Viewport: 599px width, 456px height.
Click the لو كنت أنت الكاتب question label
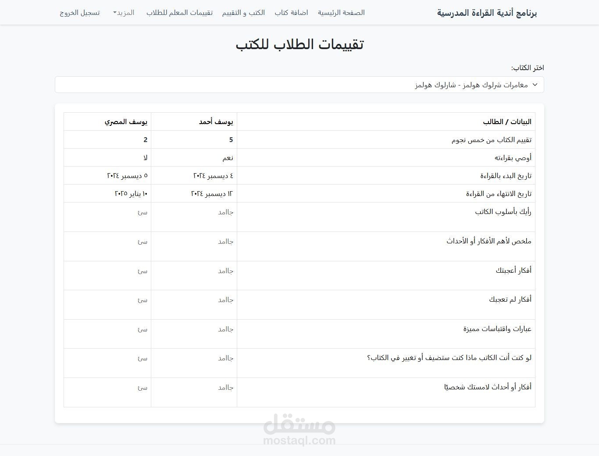click(449, 358)
